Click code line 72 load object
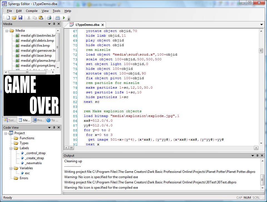This screenshot has height=202, width=267. (132, 55)
